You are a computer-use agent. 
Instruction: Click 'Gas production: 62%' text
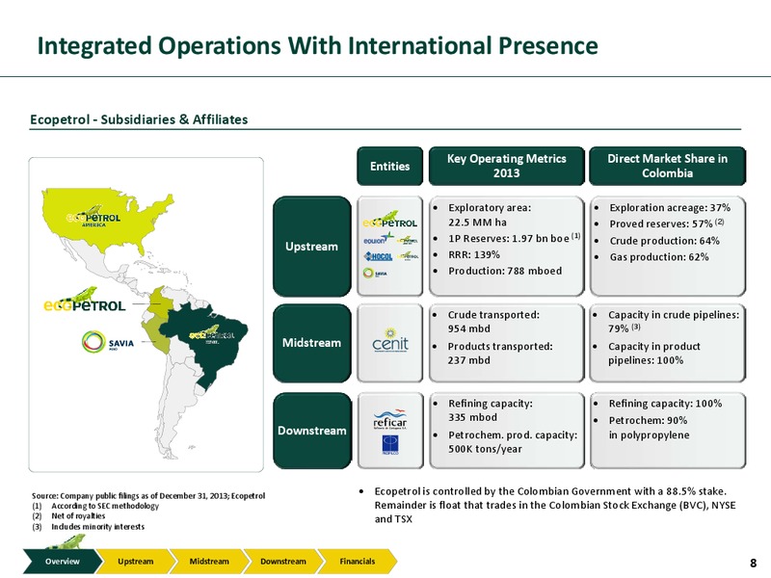pos(659,257)
